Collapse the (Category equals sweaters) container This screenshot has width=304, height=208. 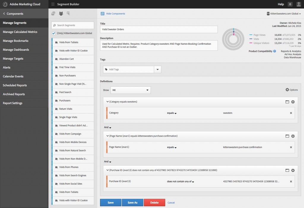pyautogui.click(x=107, y=102)
